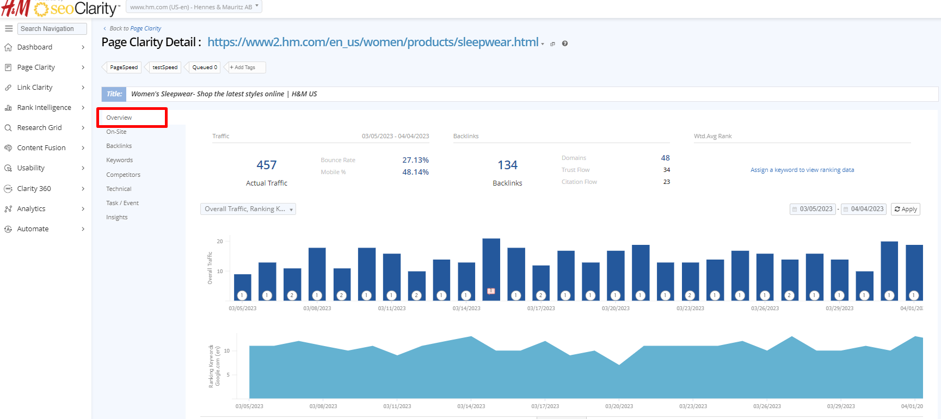Click the Rank Intelligence bar chart icon
The width and height of the screenshot is (941, 419).
(x=8, y=108)
